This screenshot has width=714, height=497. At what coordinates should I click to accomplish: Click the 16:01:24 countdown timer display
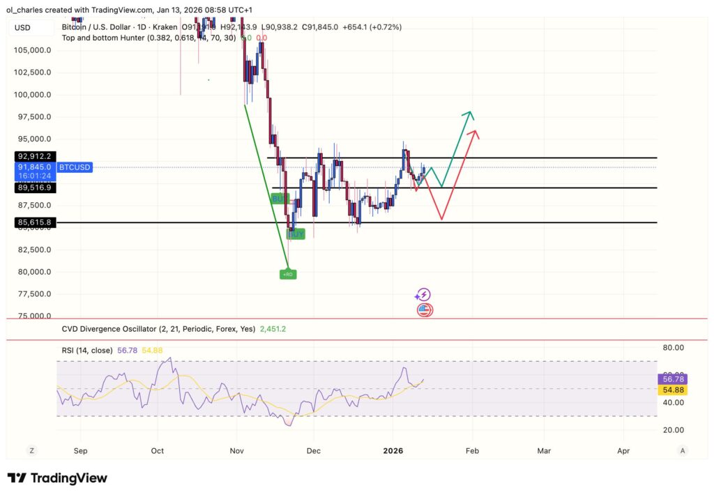34,176
